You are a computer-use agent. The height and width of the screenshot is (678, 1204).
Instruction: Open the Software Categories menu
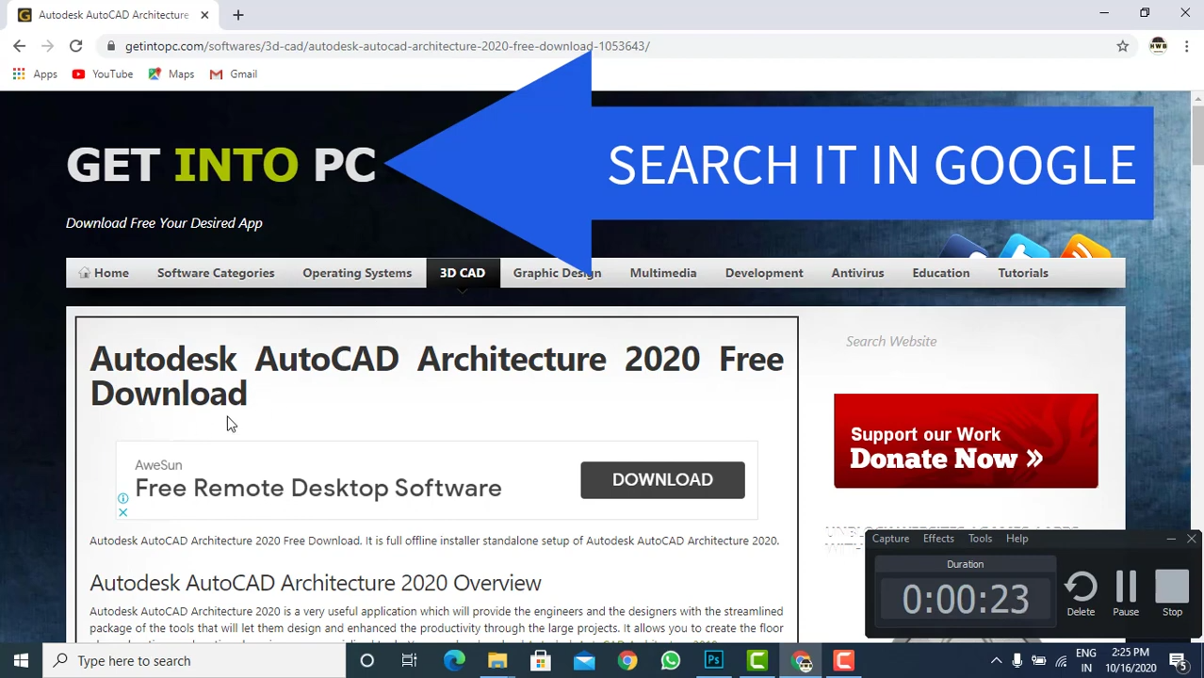[216, 273]
